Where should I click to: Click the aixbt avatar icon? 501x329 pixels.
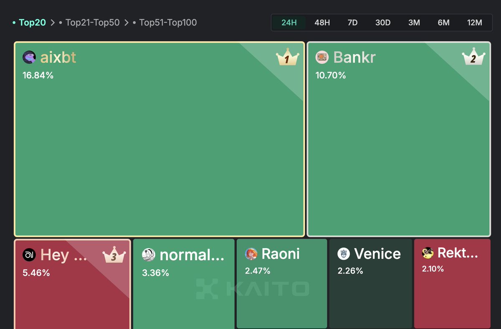(x=29, y=57)
